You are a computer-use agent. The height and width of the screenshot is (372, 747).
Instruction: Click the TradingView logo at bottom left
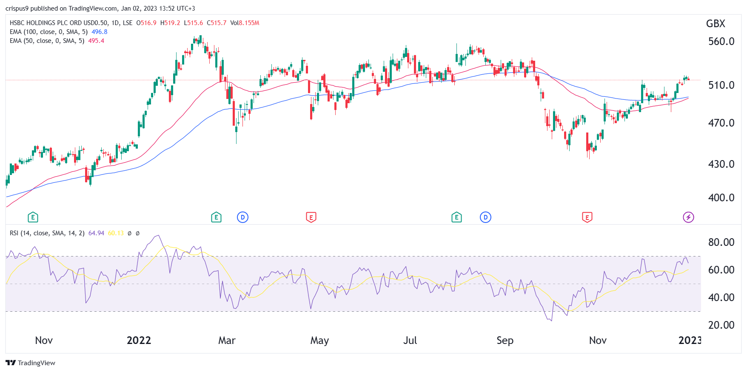[31, 363]
